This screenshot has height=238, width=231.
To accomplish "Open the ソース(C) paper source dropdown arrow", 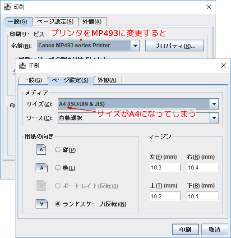I will [x=214, y=118].
